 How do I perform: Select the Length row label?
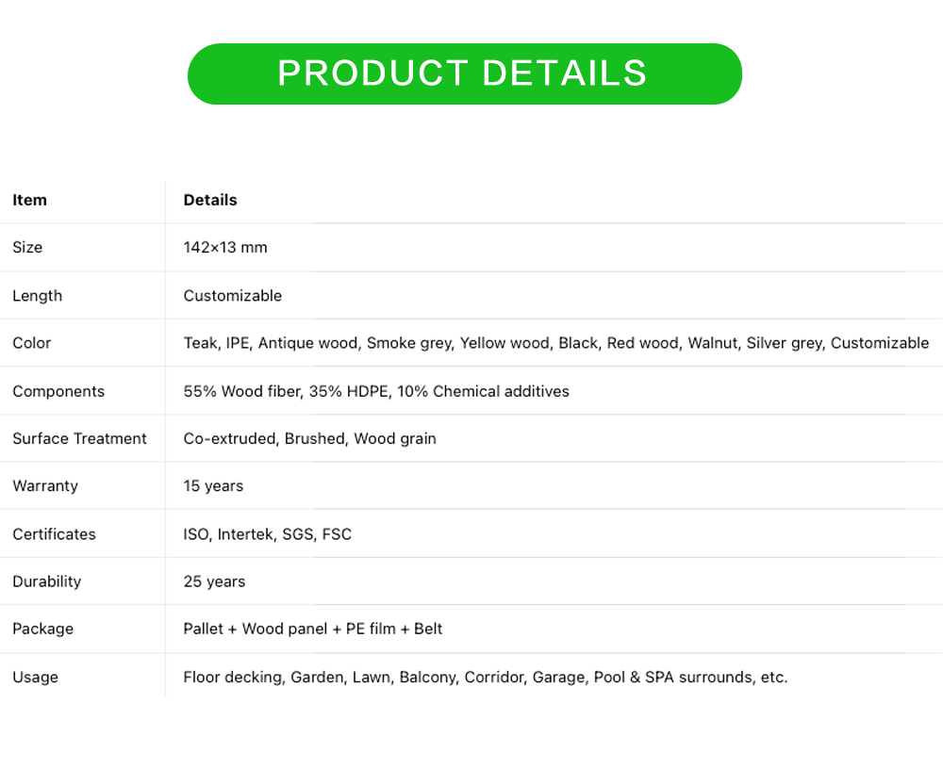tap(37, 296)
